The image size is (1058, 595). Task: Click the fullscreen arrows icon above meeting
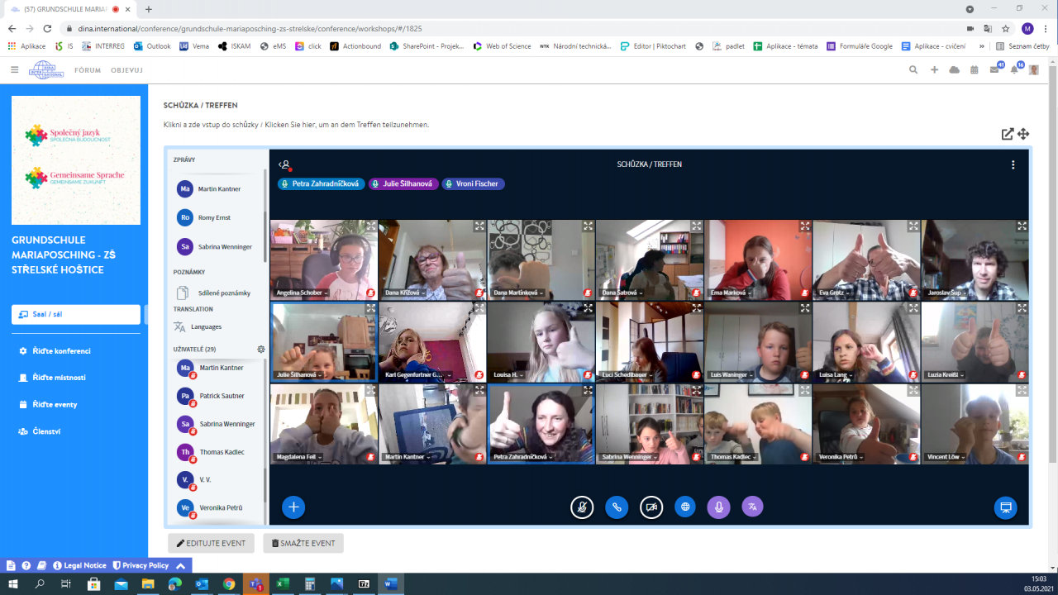(x=1023, y=134)
